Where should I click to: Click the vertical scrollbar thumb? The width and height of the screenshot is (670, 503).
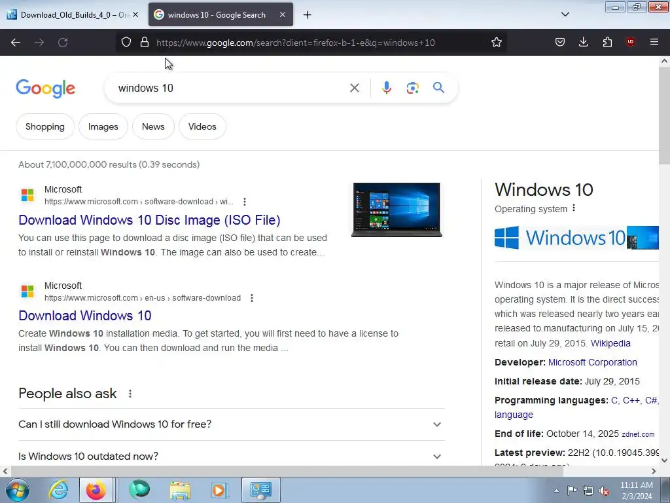click(664, 115)
